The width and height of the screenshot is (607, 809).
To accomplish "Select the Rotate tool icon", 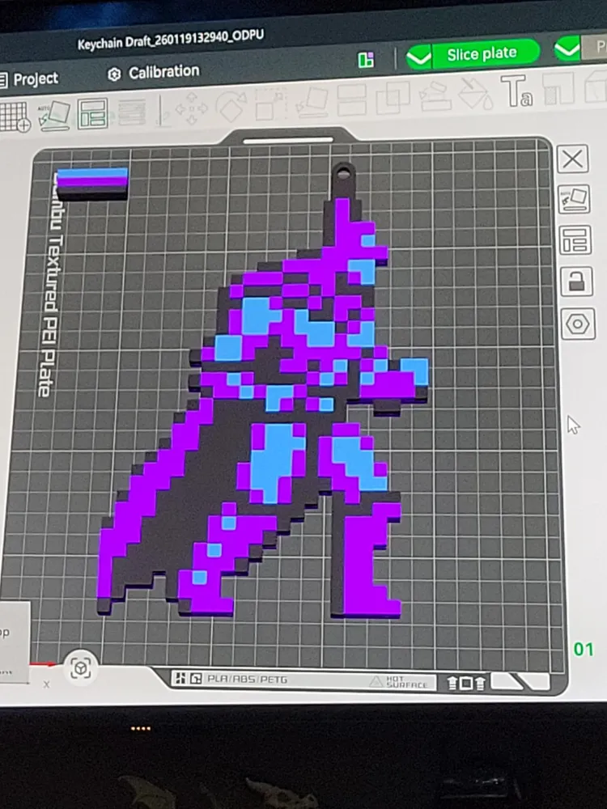I will [231, 106].
